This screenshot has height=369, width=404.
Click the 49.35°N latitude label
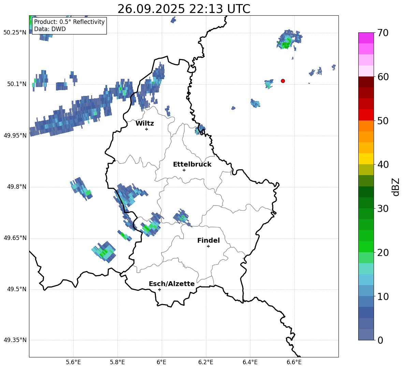15,340
